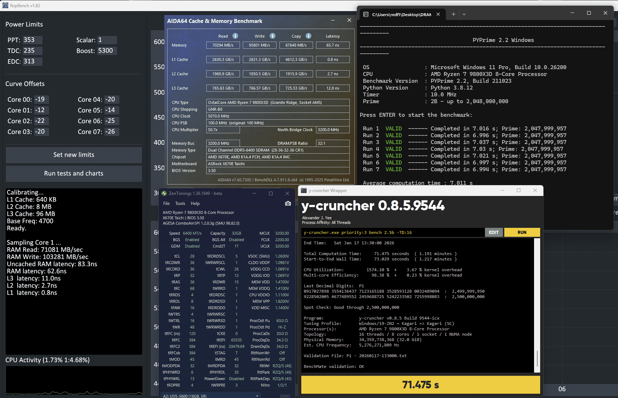
Task: Maximize the ZenTimings window
Action: [271, 193]
